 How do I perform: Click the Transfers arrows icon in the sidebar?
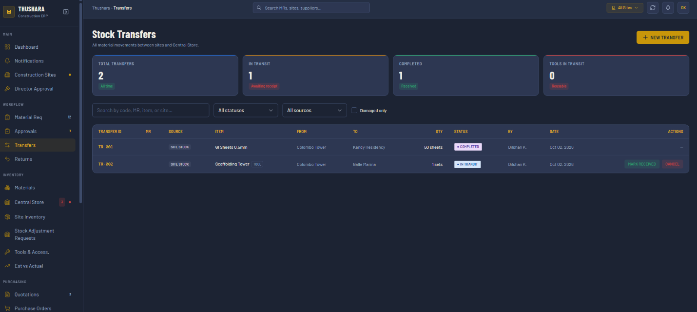(7, 145)
